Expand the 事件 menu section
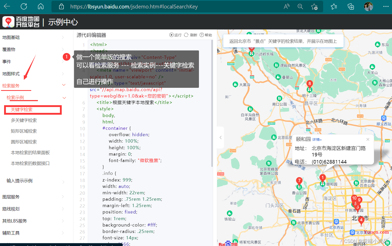Viewport: 392px width, 246px height. (33, 62)
